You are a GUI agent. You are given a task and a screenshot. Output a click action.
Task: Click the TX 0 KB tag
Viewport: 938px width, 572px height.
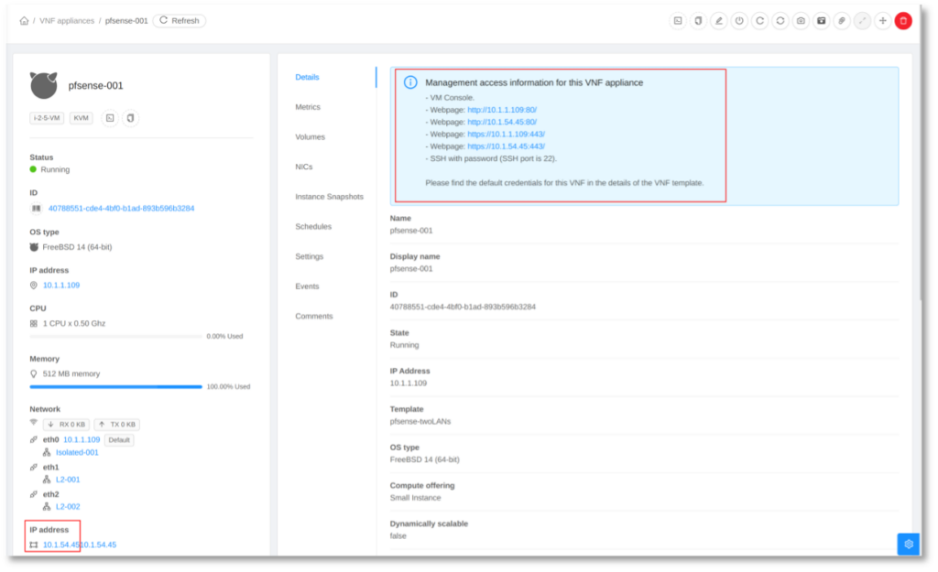pyautogui.click(x=117, y=425)
